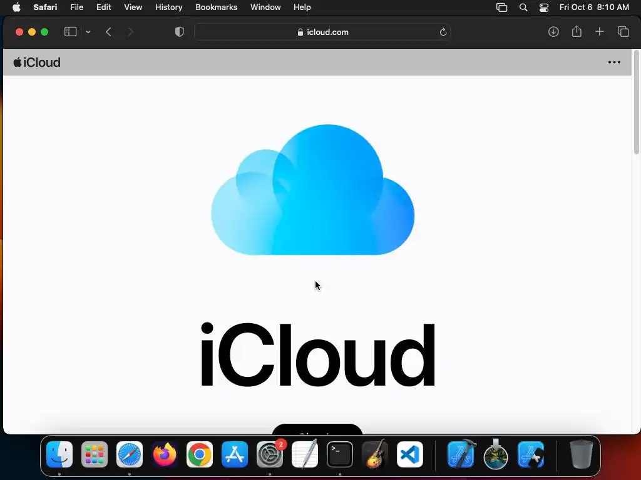Viewport: 641px width, 480px height.
Task: Open Safari from the Dock
Action: pyautogui.click(x=130, y=454)
